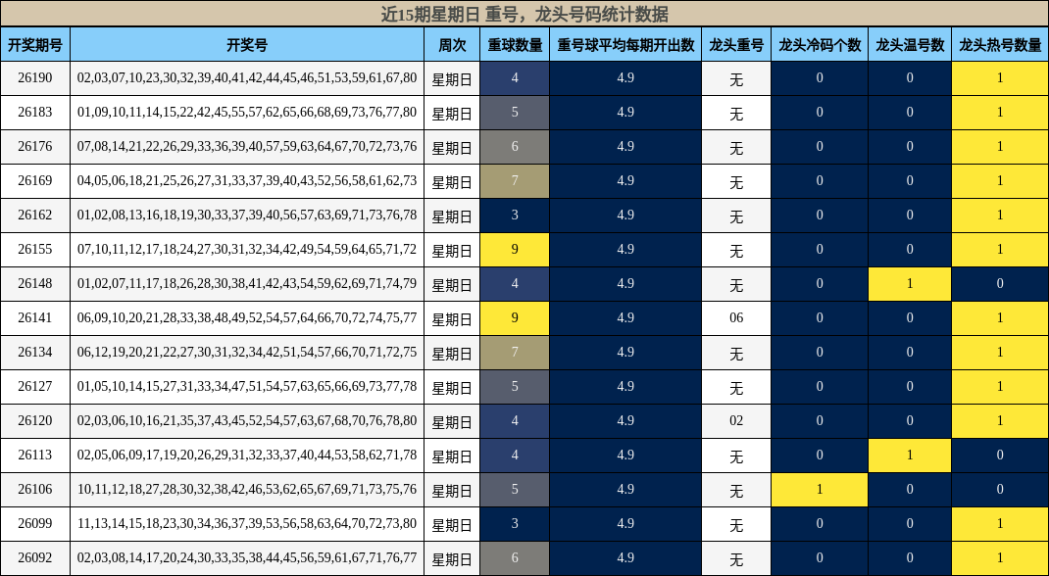The height and width of the screenshot is (576, 1049).
Task: Select draw period 26127
Action: [x=35, y=387]
